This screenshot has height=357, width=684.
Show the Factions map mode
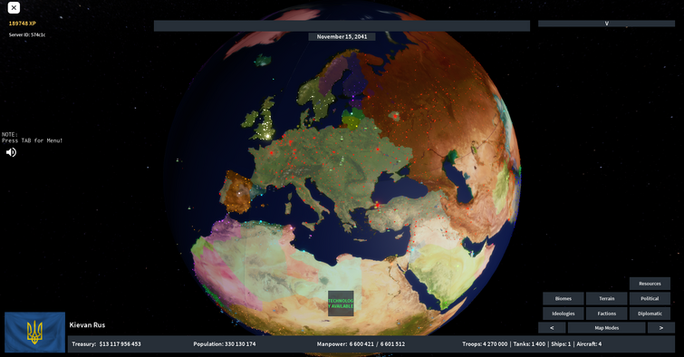[606, 314]
